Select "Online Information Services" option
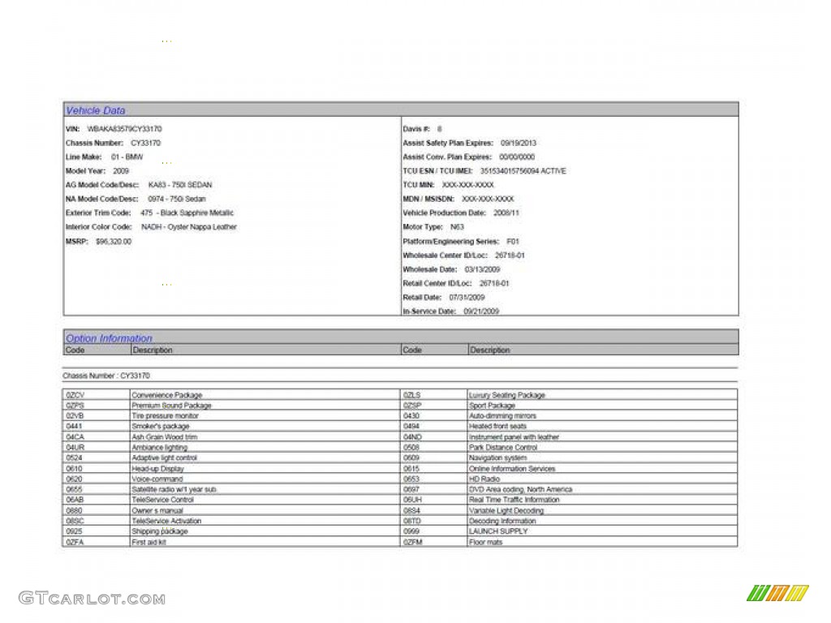This screenshot has width=831, height=623. click(x=512, y=469)
